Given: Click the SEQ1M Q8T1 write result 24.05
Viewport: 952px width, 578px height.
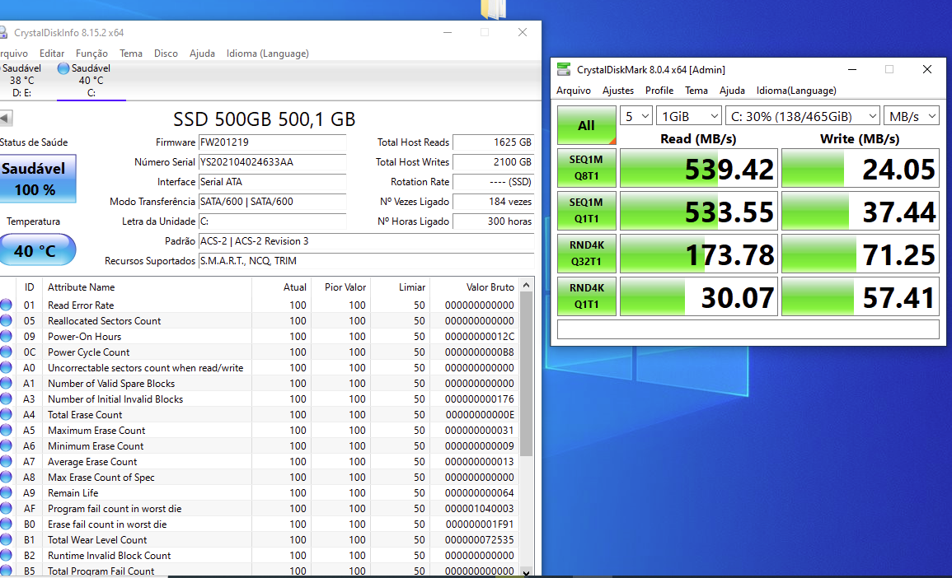Looking at the screenshot, I should tap(861, 168).
